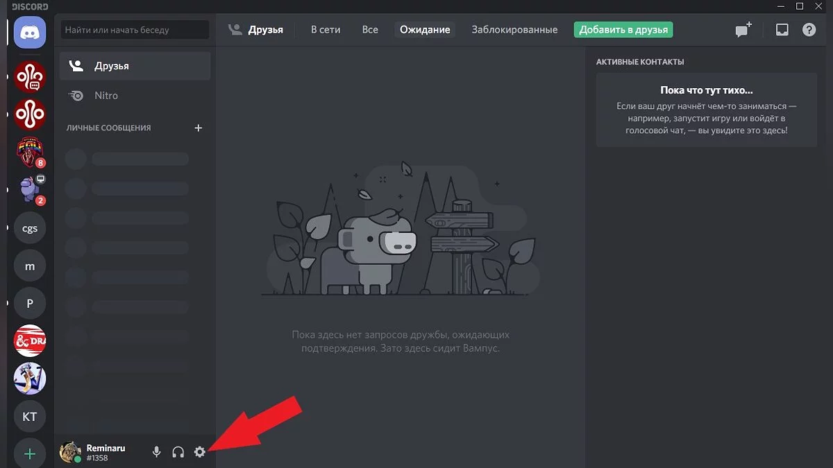Open the inbox icon
The width and height of the screenshot is (833, 468).
pos(782,30)
